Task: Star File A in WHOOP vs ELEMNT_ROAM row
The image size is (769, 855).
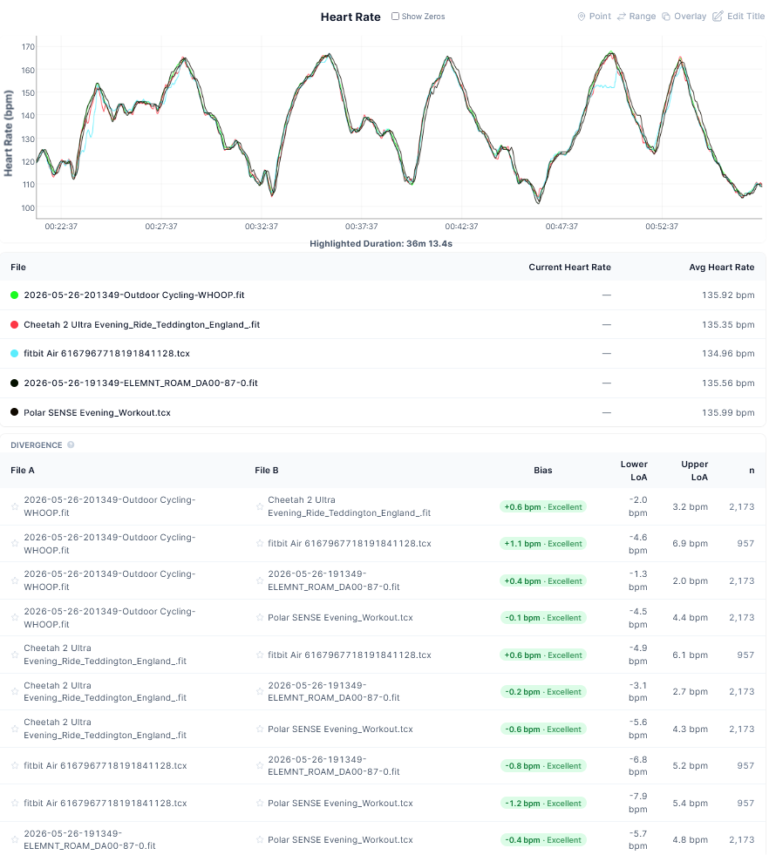Action: point(15,580)
